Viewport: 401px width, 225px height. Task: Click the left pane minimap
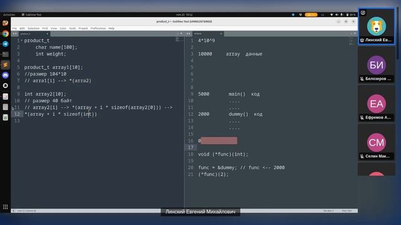click(x=179, y=40)
